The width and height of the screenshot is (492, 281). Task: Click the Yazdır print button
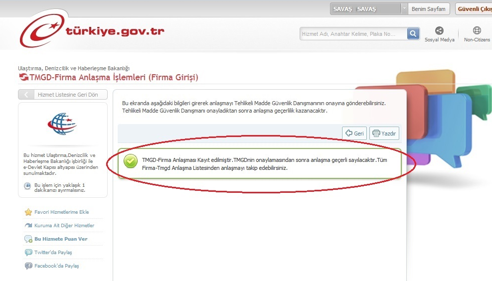pyautogui.click(x=384, y=134)
